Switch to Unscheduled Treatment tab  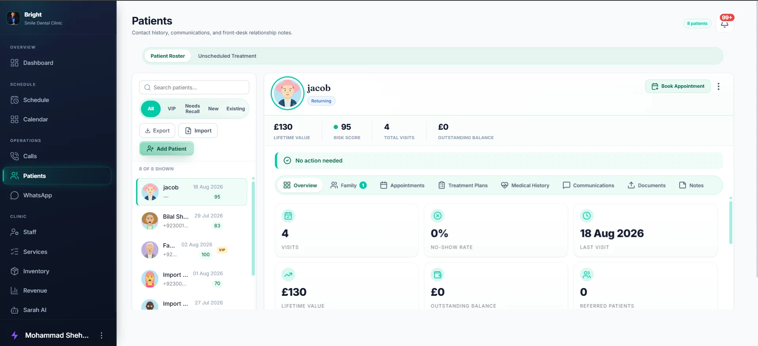coord(227,56)
